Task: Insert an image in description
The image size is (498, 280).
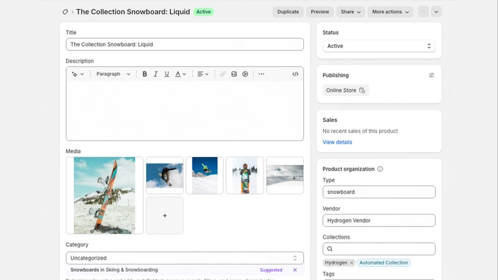Action: pos(234,74)
